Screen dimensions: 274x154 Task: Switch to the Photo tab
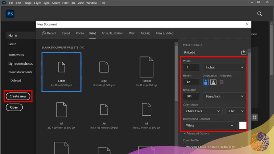80,33
